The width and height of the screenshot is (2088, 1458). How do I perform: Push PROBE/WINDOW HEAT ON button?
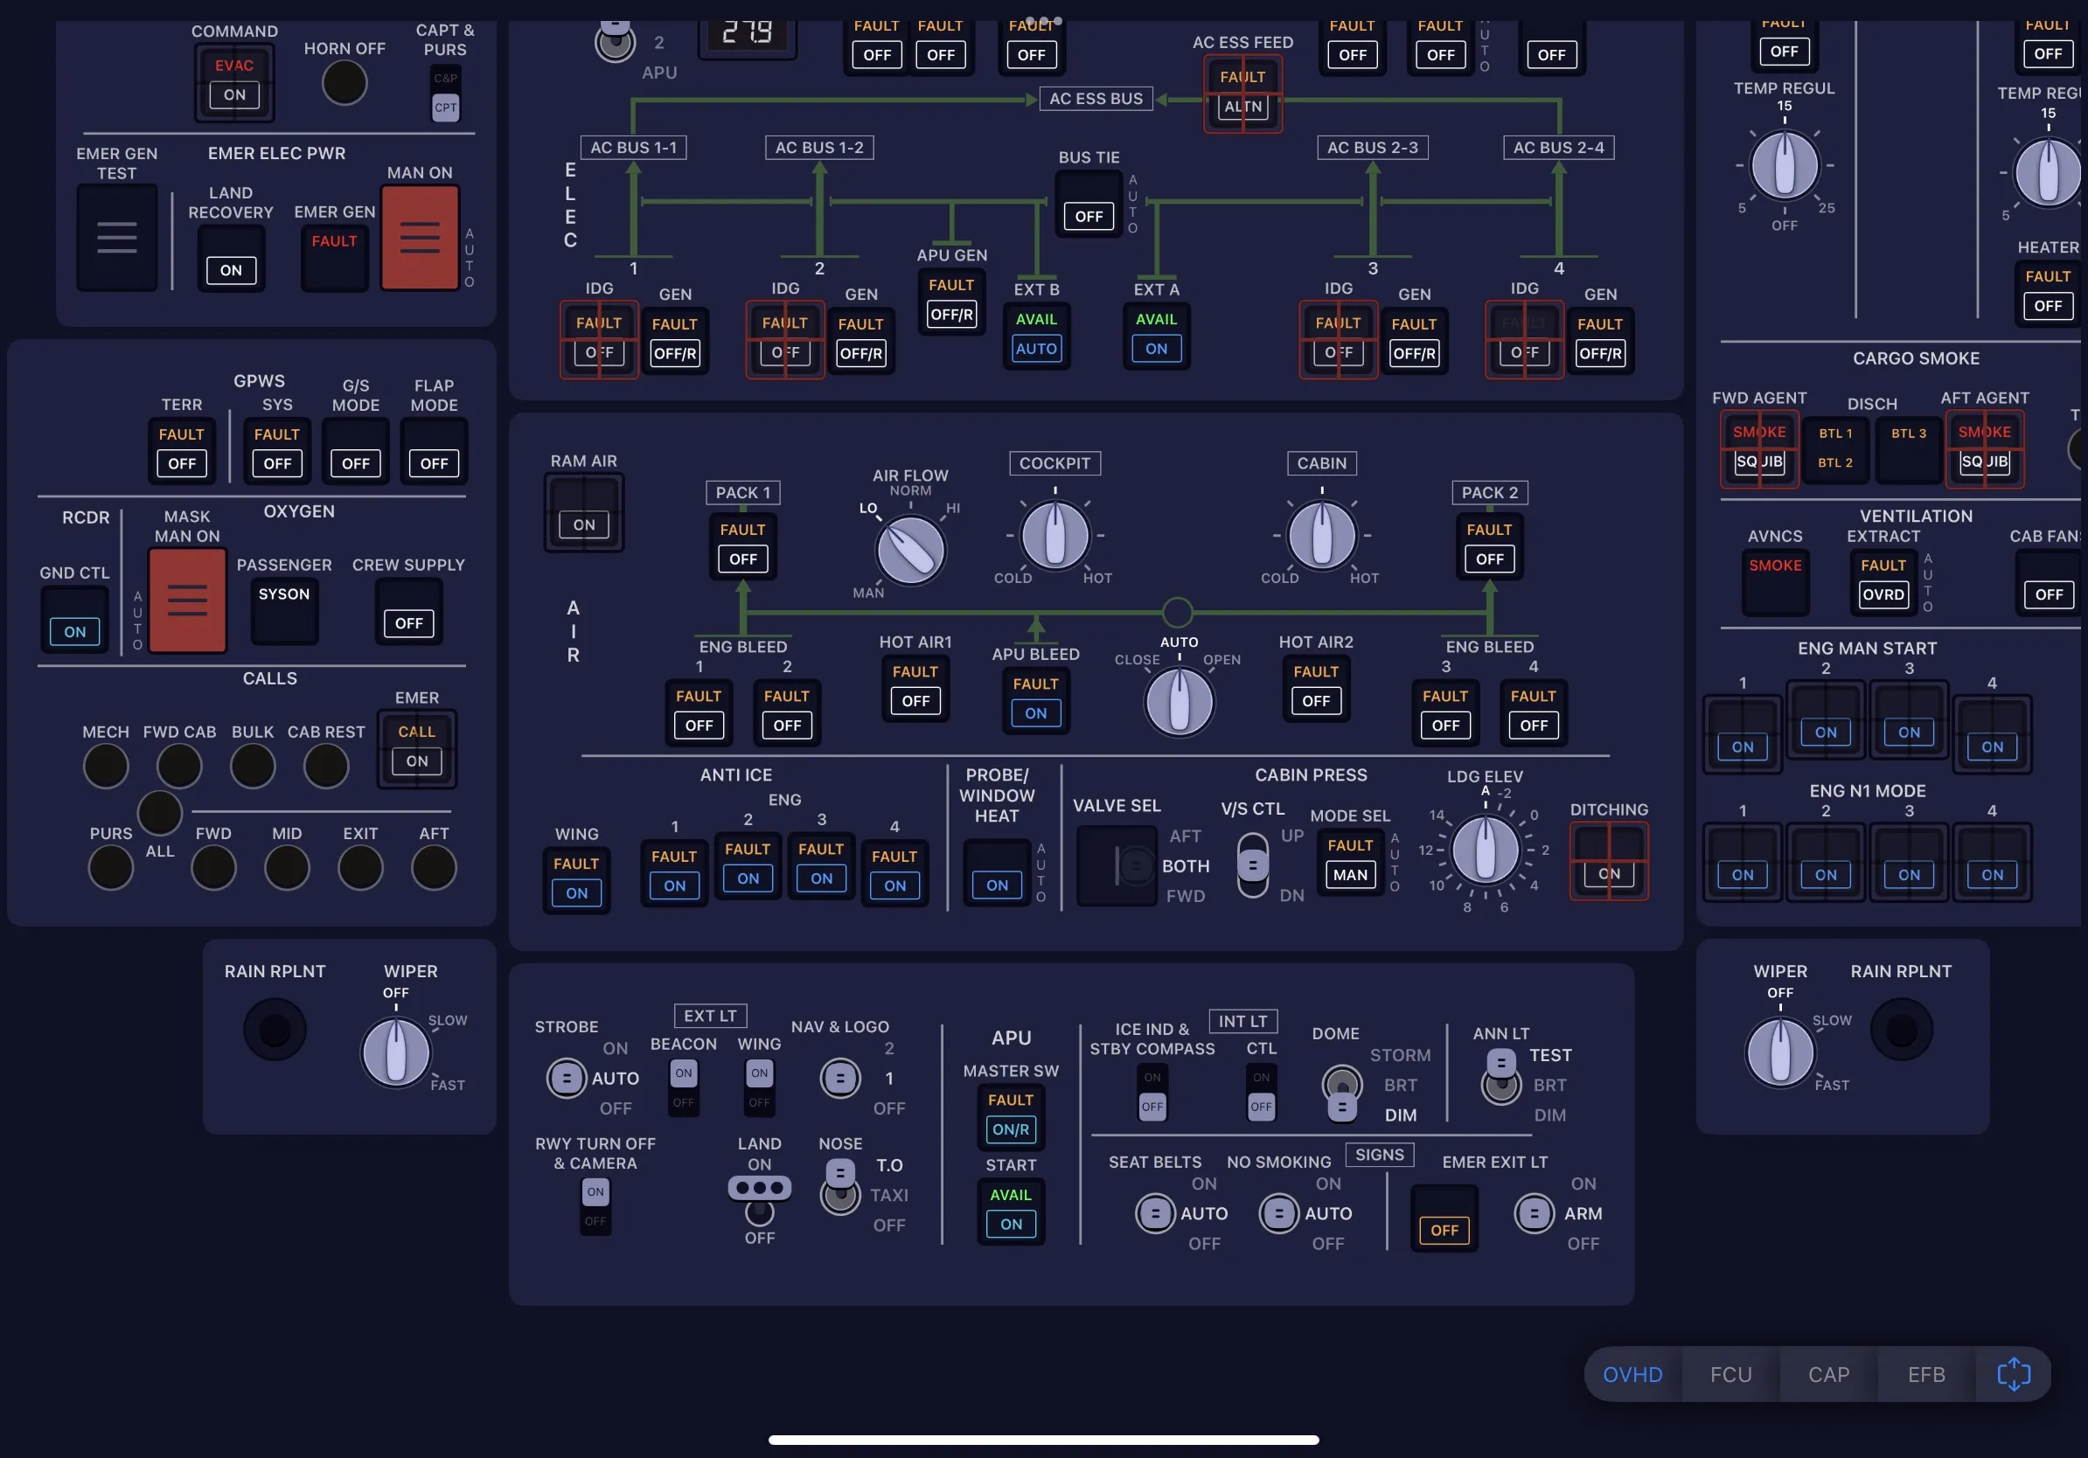click(x=998, y=872)
